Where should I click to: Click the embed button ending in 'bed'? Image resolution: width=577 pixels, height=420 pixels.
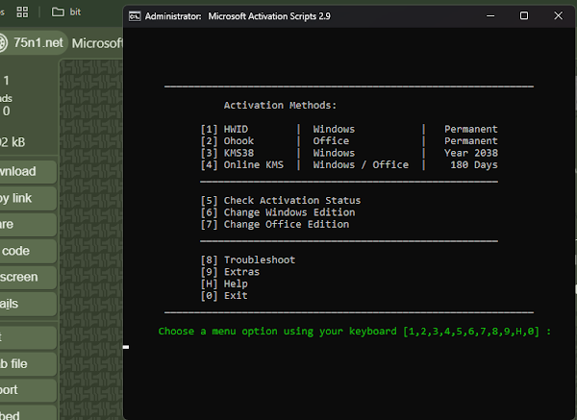pyautogui.click(x=28, y=413)
